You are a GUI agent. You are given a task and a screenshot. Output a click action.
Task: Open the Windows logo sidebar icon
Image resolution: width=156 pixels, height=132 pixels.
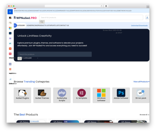(10, 28)
